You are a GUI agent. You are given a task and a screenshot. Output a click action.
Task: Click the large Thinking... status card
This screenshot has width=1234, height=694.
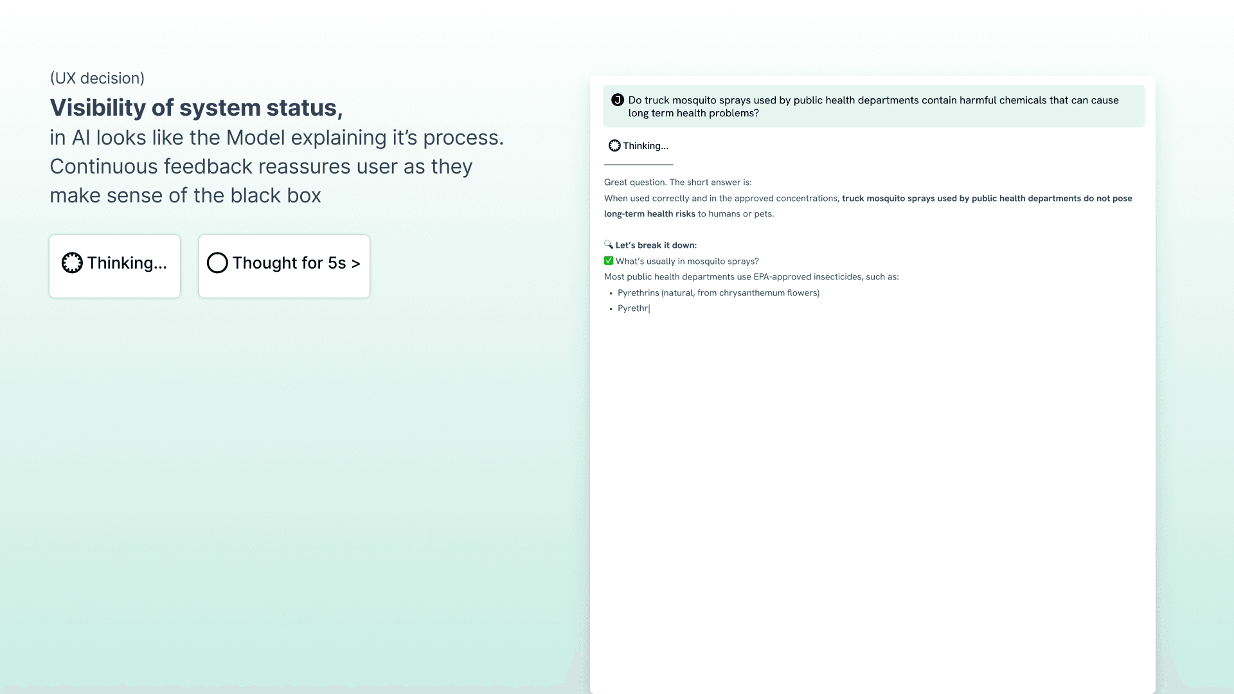[x=114, y=266]
